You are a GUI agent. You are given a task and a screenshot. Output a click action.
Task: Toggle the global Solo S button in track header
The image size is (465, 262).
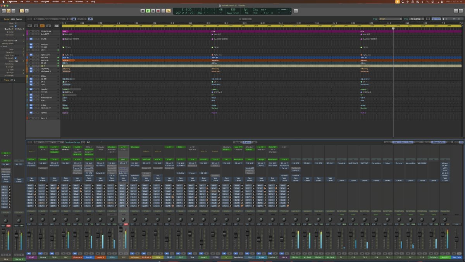(x=48, y=26)
